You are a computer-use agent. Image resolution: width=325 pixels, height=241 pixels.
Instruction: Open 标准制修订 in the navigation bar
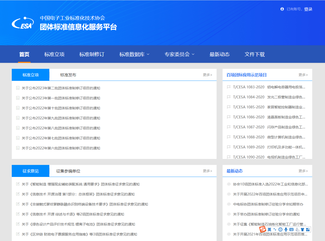92,54
